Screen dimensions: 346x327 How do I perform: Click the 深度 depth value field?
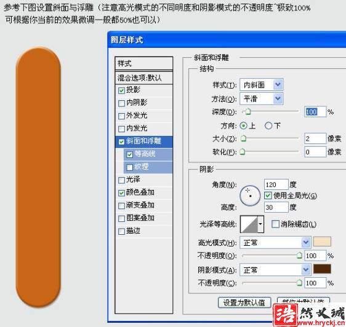(315, 112)
